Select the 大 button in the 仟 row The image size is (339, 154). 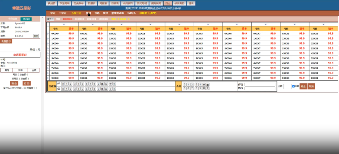(110, 84)
